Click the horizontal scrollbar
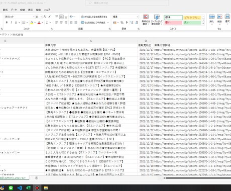Viewport: 231px width, 191px height. (198, 178)
